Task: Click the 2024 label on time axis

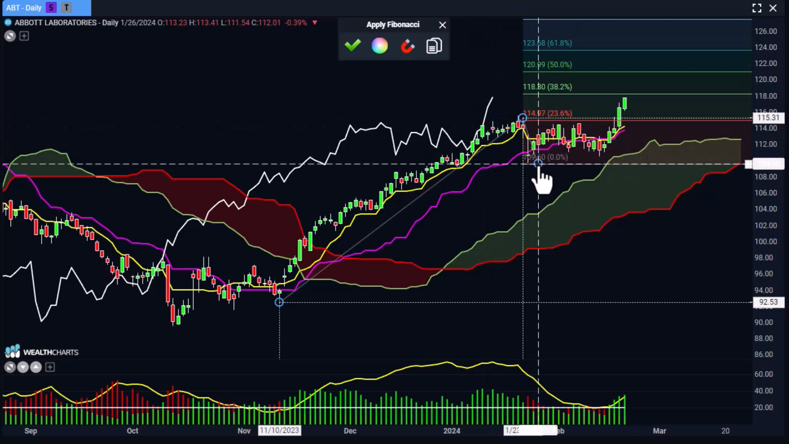Action: pos(452,431)
